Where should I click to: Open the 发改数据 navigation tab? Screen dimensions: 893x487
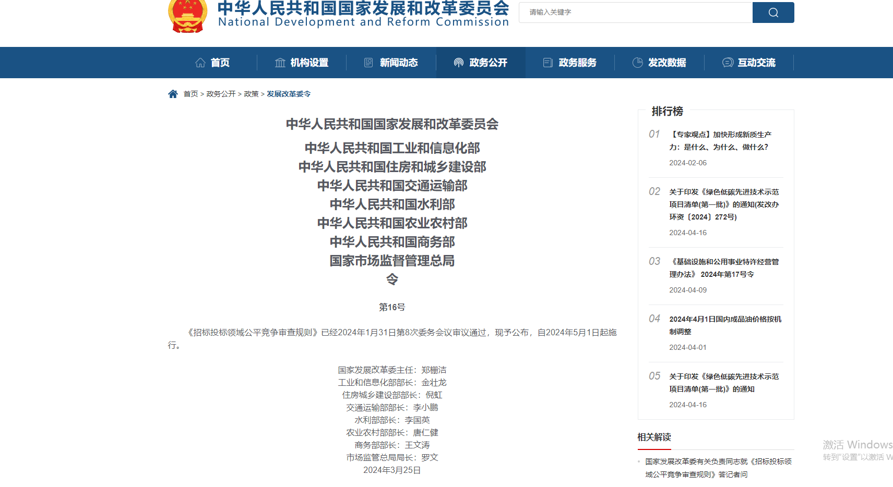click(659, 63)
